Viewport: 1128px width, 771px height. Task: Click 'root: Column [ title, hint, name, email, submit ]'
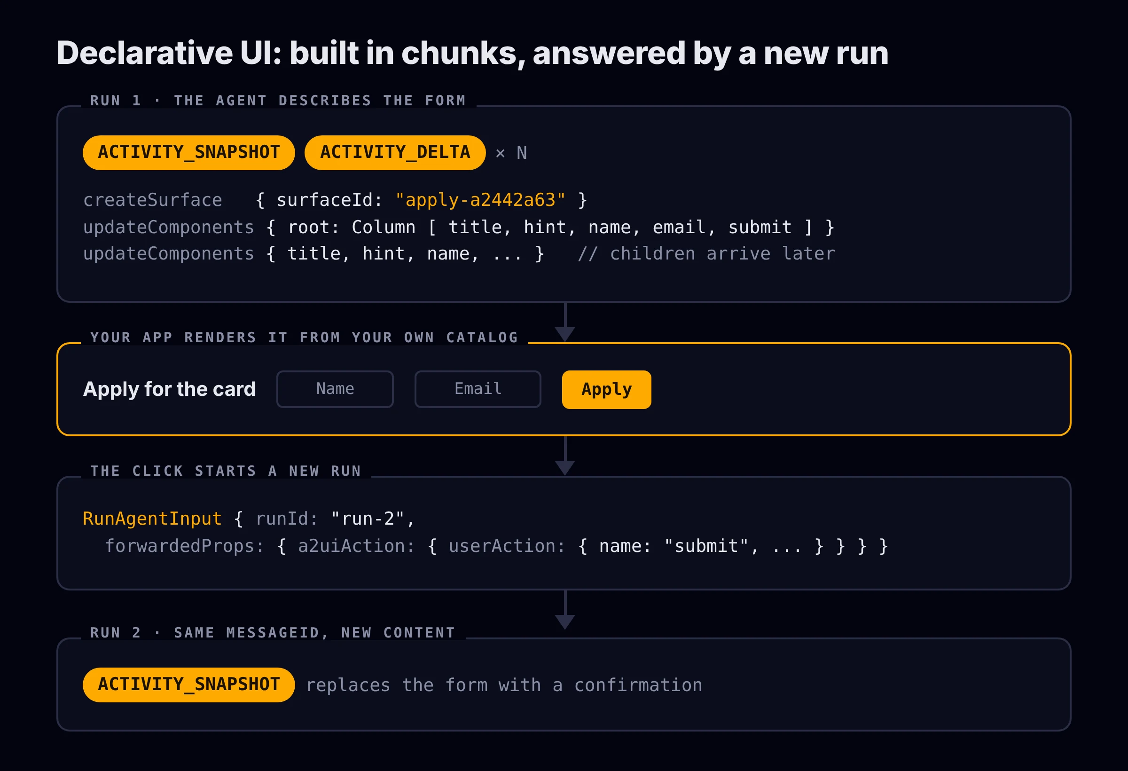coord(549,227)
